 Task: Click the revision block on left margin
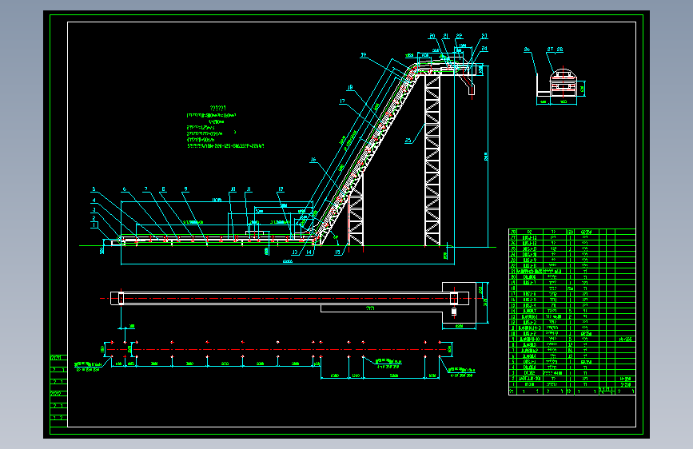(x=58, y=391)
